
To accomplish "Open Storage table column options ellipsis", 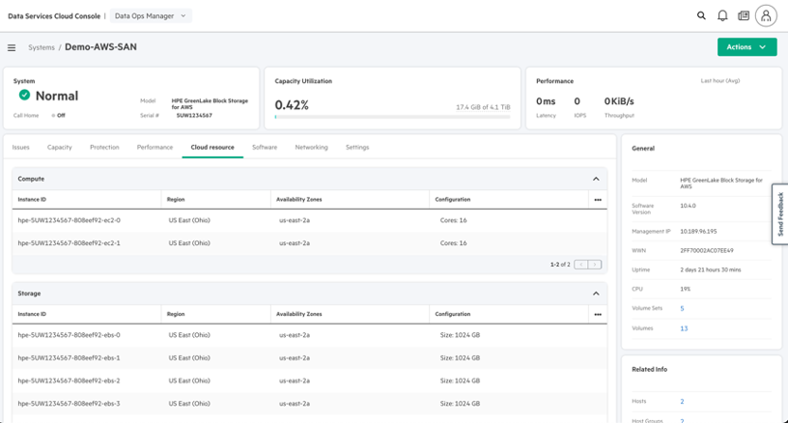I will tap(598, 314).
